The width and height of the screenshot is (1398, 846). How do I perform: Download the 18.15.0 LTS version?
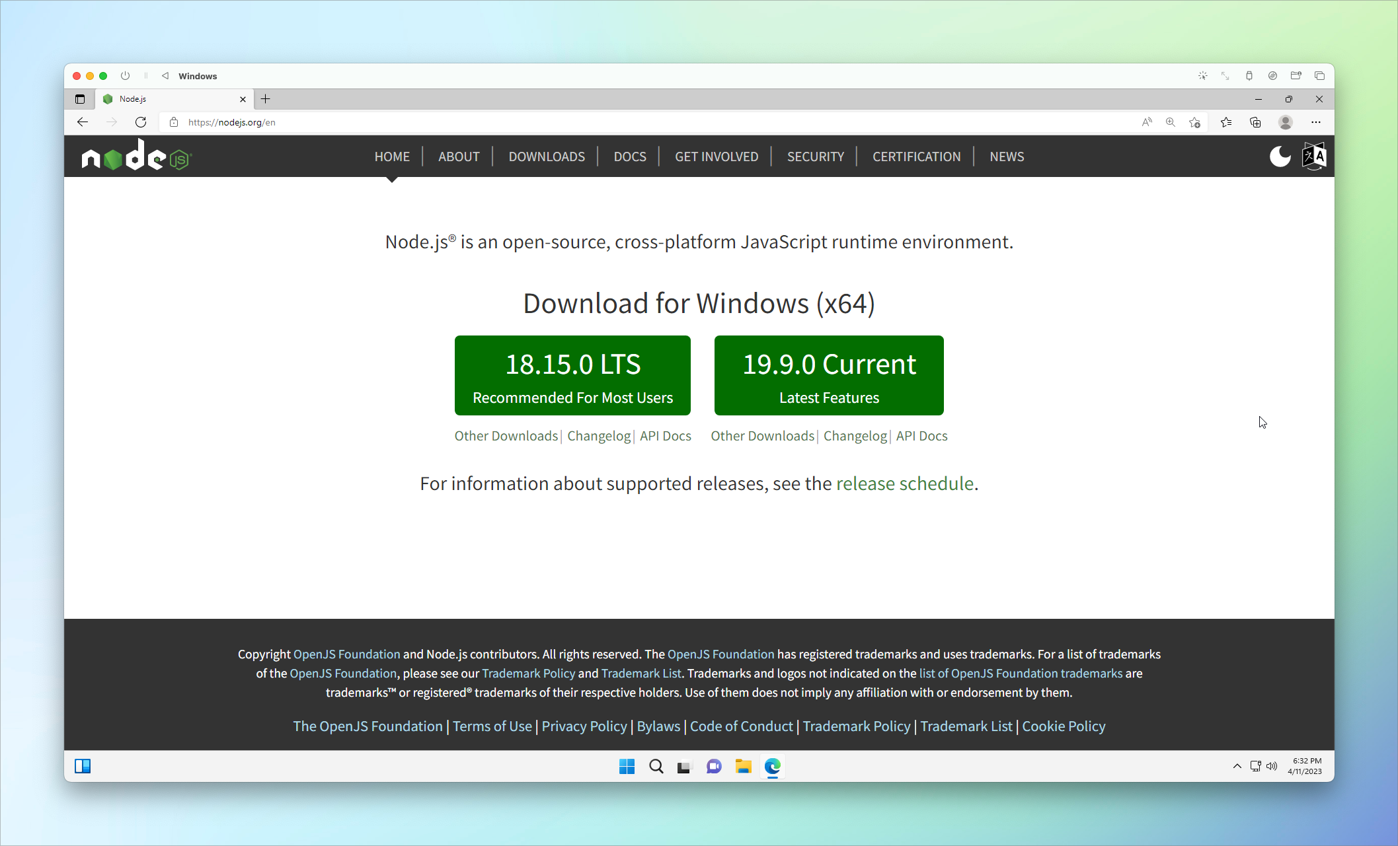tap(572, 375)
